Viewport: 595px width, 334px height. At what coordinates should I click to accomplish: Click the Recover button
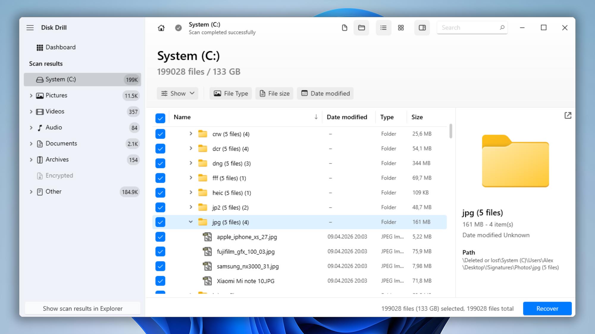pos(547,308)
